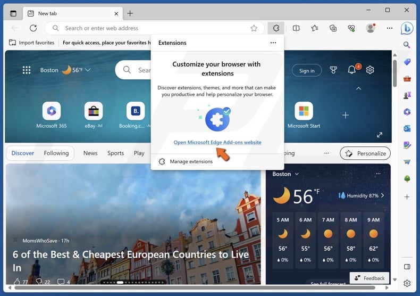Open sidebar Search icon
The height and width of the screenshot is (296, 420).
(407, 45)
